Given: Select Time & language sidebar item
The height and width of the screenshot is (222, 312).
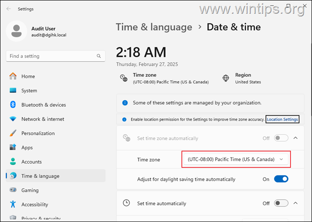Looking at the screenshot, I should click(56, 176).
